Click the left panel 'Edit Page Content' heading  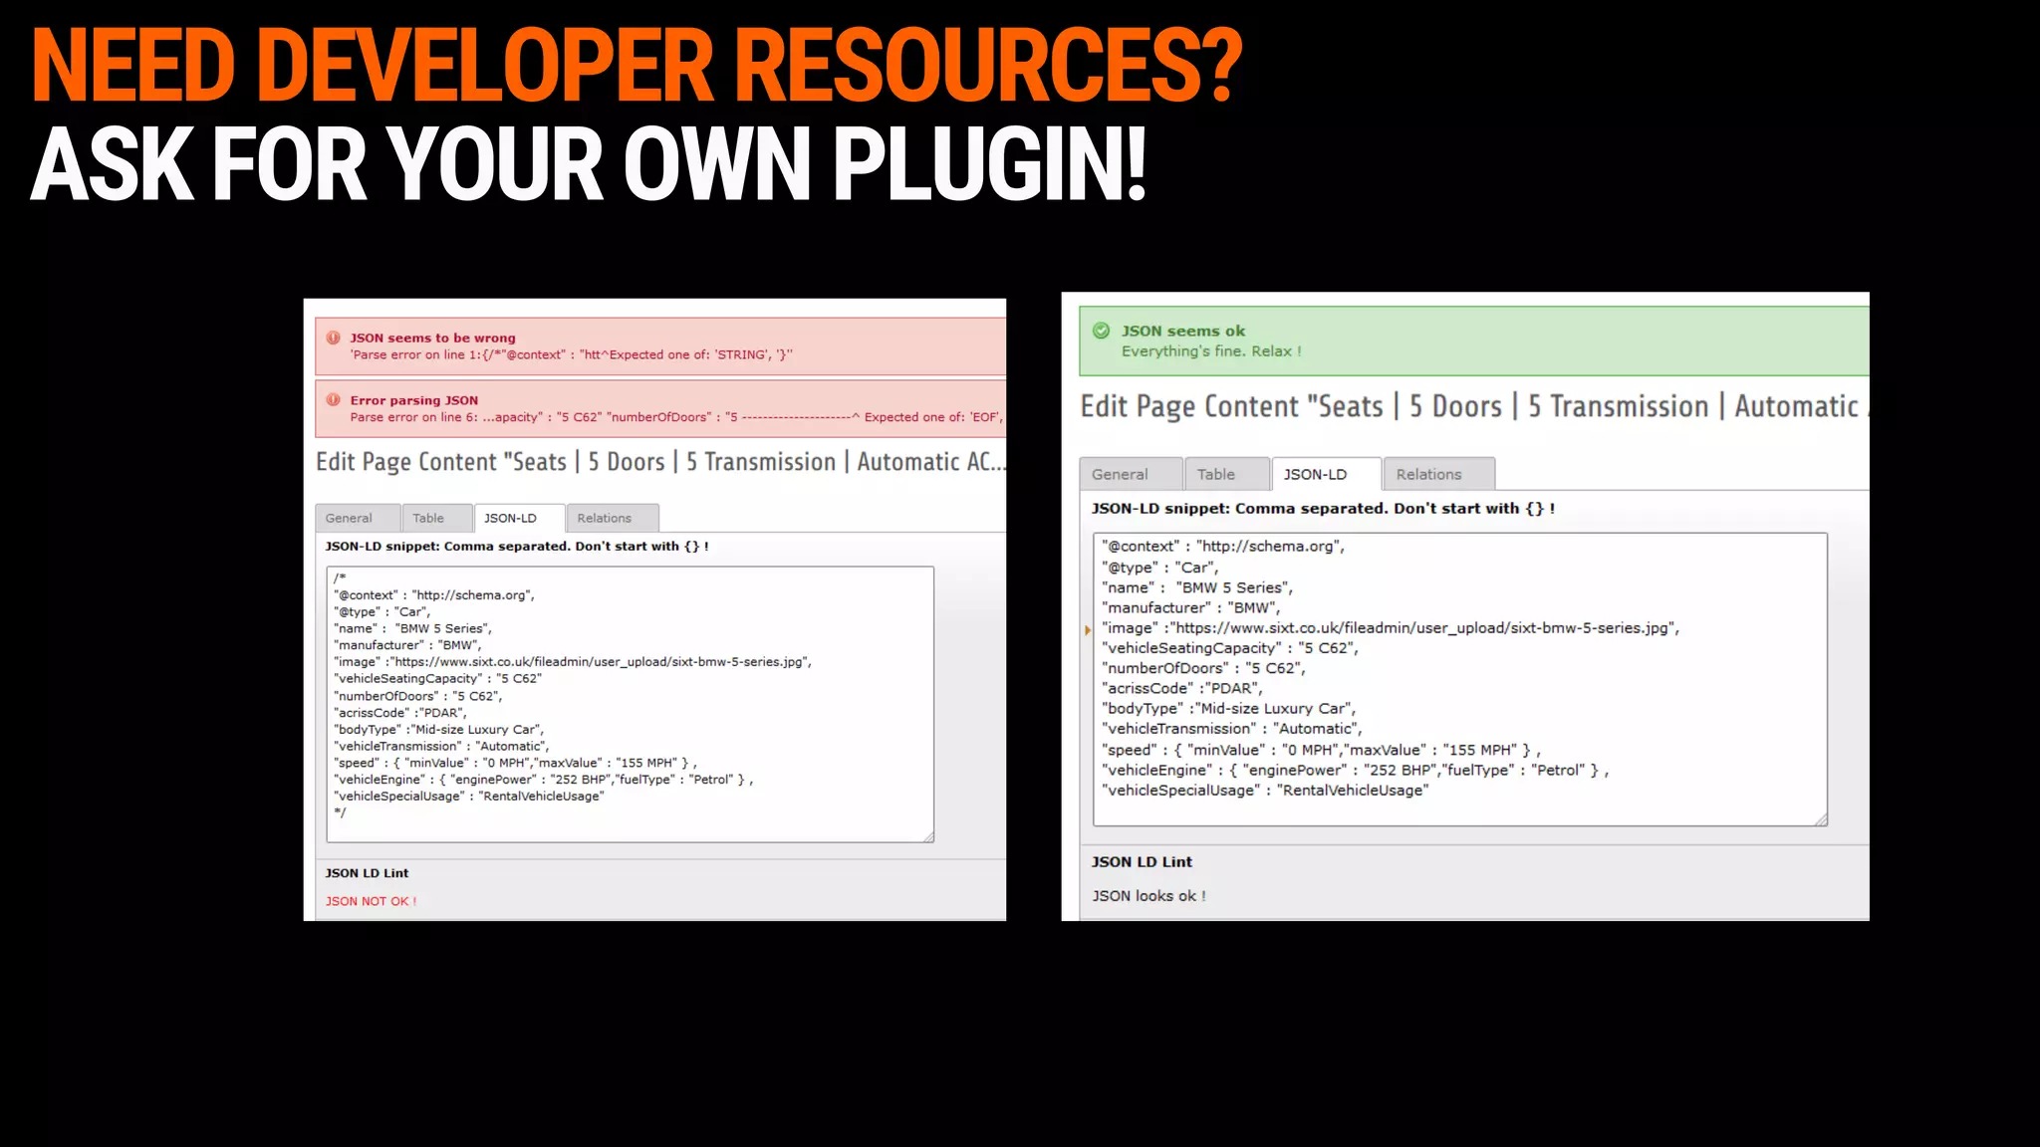pyautogui.click(x=660, y=462)
